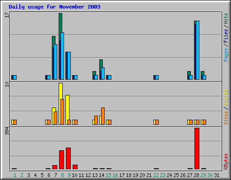Click the cyan pages bar for day 7
The height and width of the screenshot is (180, 231).
[x=55, y=62]
